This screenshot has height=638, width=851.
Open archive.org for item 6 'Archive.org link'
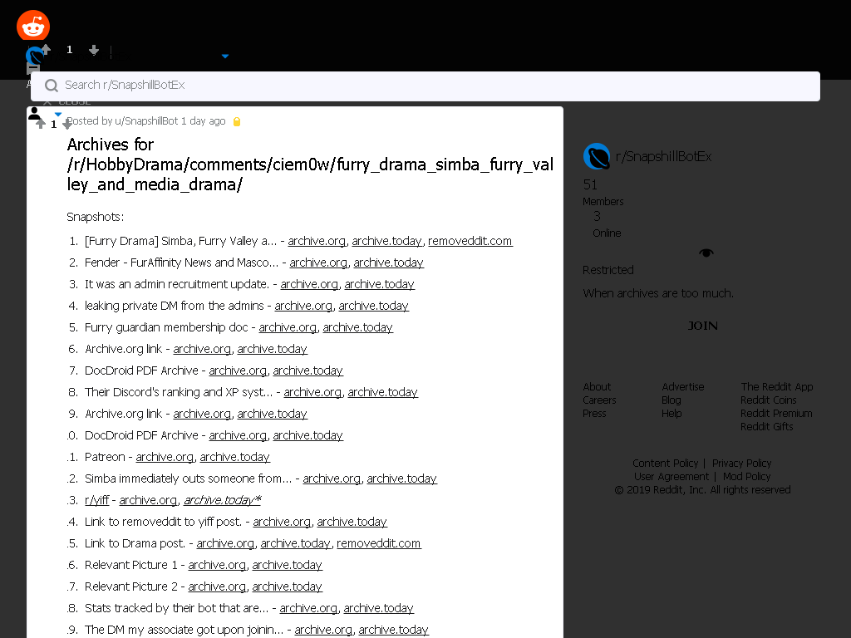tap(202, 349)
